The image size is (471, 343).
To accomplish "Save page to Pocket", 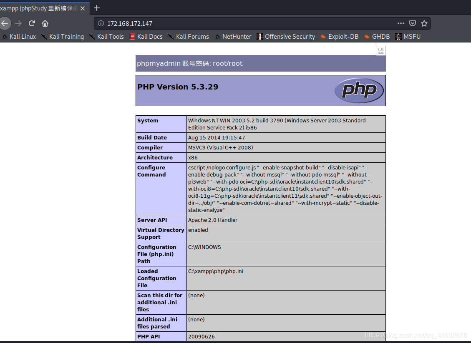I will coord(413,23).
